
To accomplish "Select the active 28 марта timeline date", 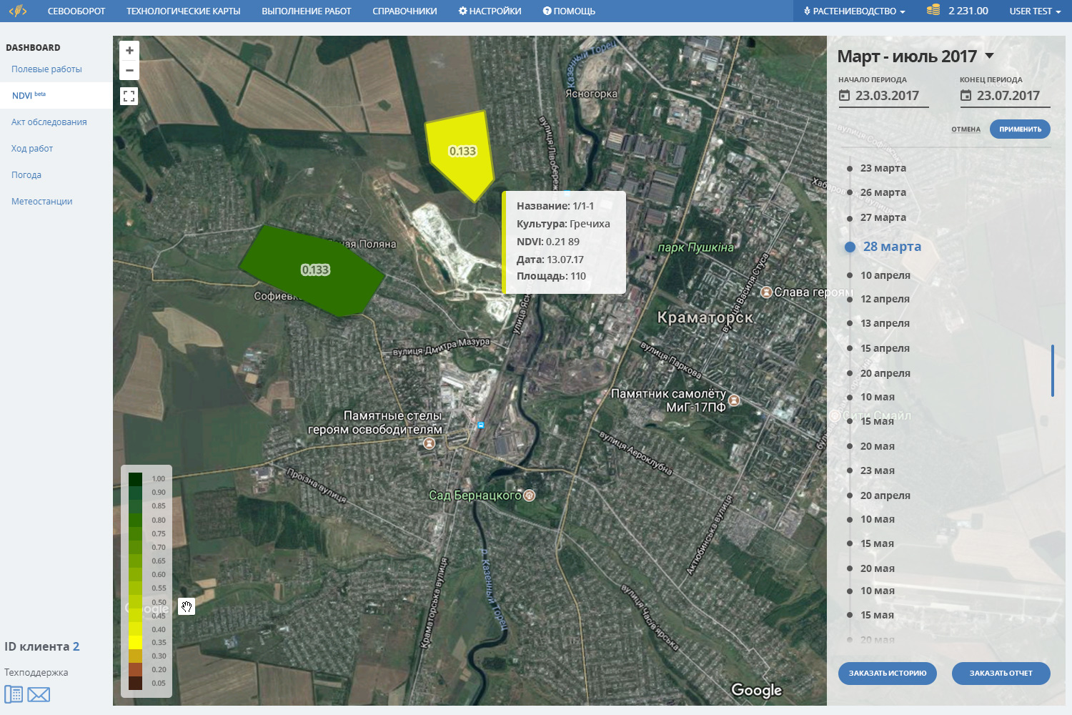I will [892, 247].
